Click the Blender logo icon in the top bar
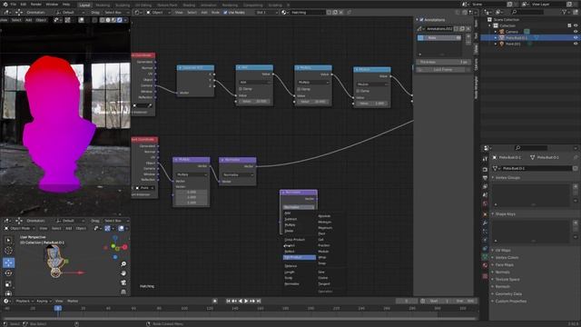The image size is (581, 327). pos(5,5)
